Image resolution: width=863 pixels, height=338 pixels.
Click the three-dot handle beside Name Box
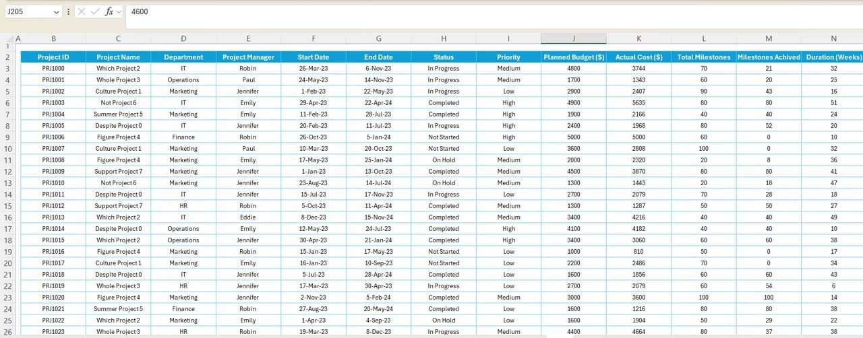pyautogui.click(x=68, y=11)
